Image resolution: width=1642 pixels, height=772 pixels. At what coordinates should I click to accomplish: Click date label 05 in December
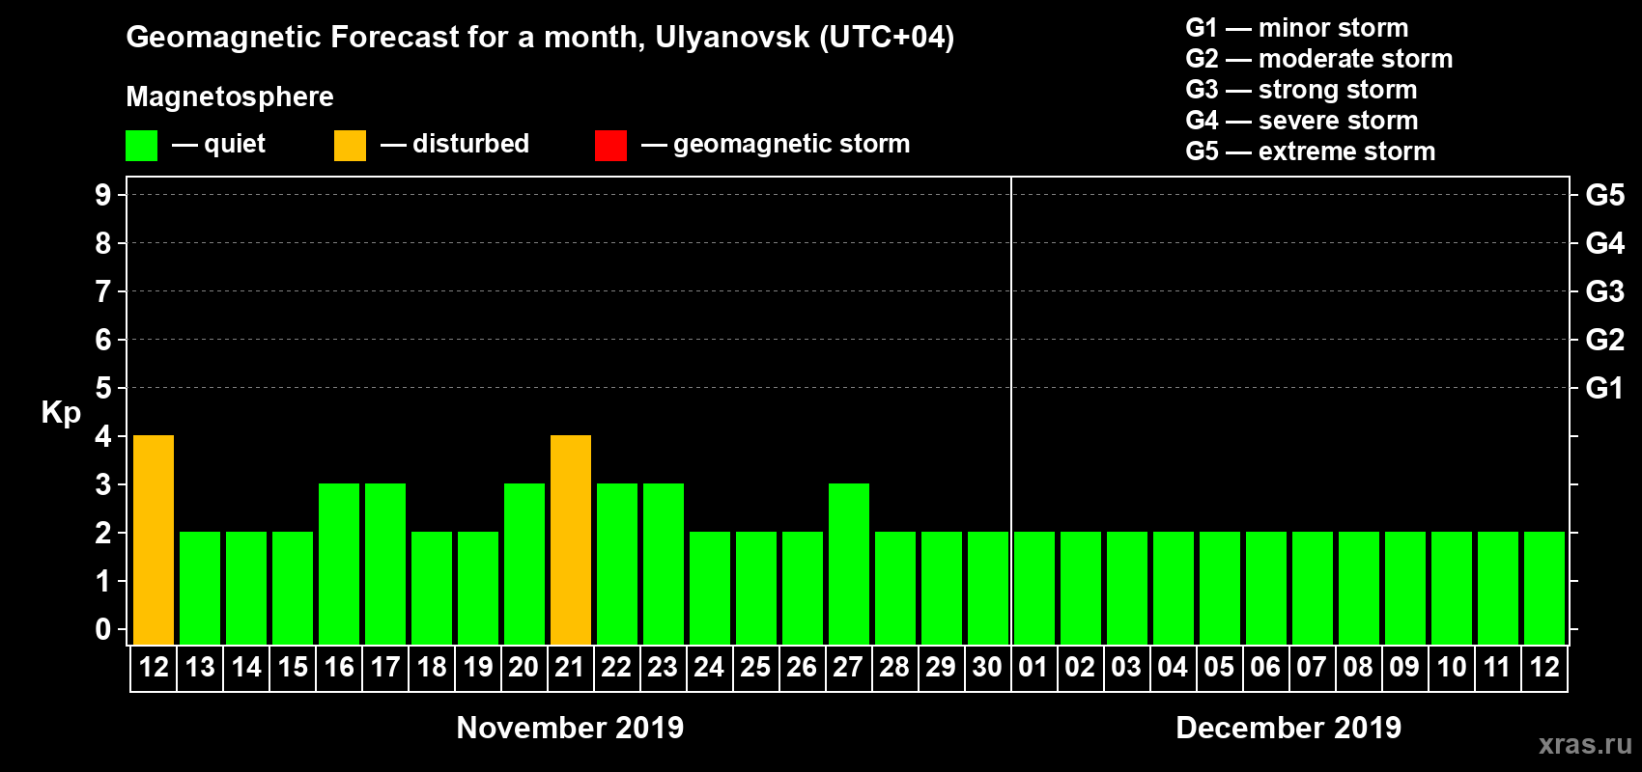[x=1219, y=668]
